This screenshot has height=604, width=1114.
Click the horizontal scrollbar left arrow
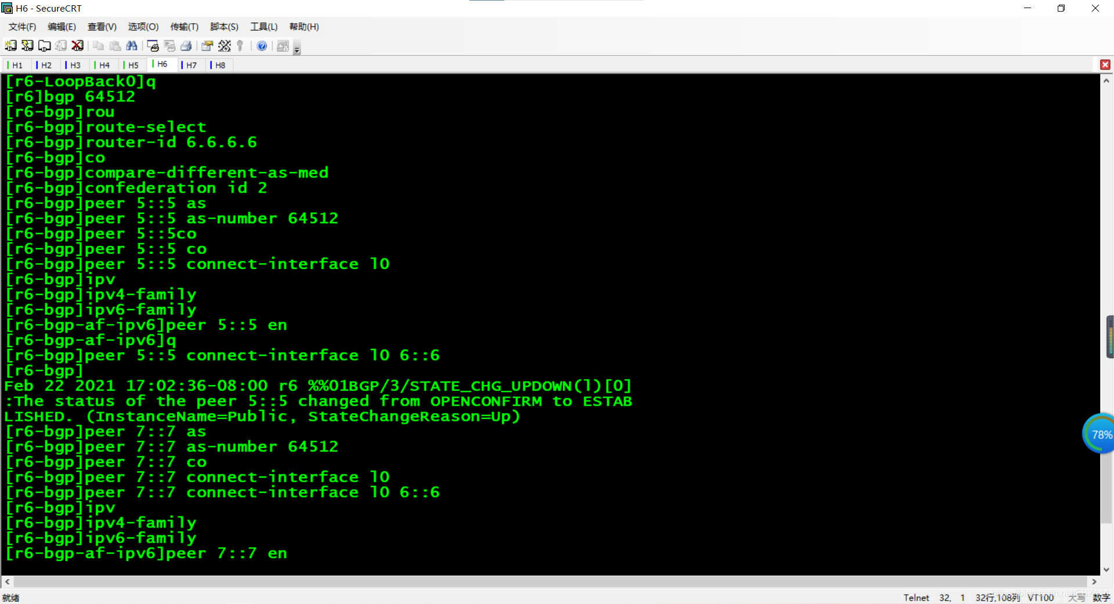pos(7,581)
